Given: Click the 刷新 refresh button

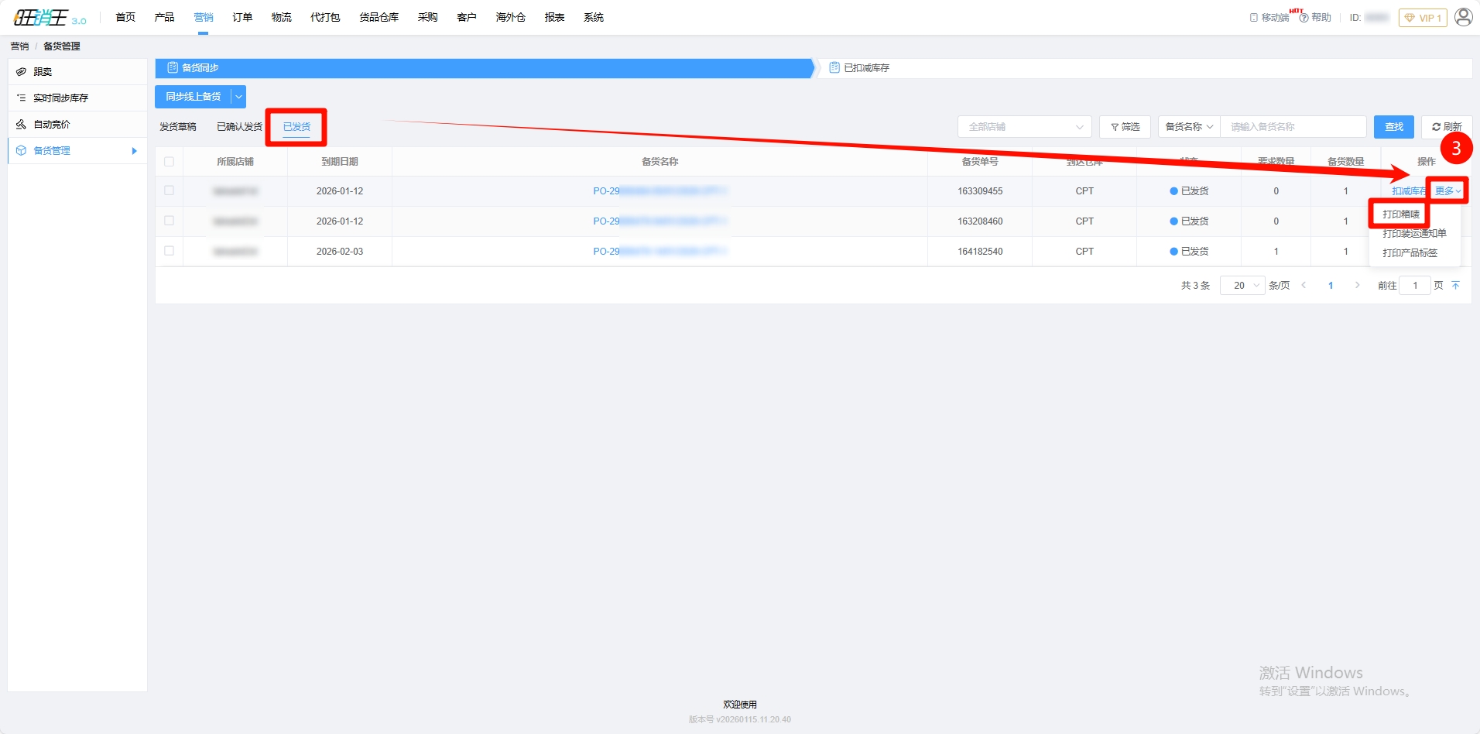Looking at the screenshot, I should (1446, 127).
